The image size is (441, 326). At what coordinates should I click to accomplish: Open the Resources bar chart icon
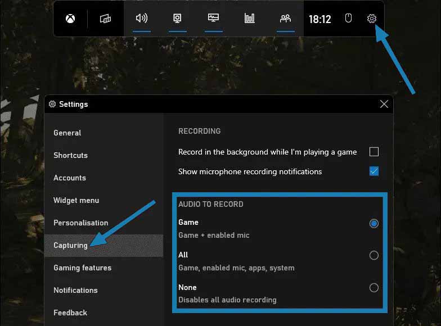[x=249, y=19]
